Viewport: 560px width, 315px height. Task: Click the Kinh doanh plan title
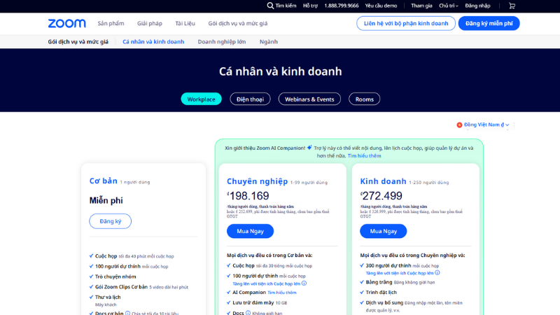(383, 181)
